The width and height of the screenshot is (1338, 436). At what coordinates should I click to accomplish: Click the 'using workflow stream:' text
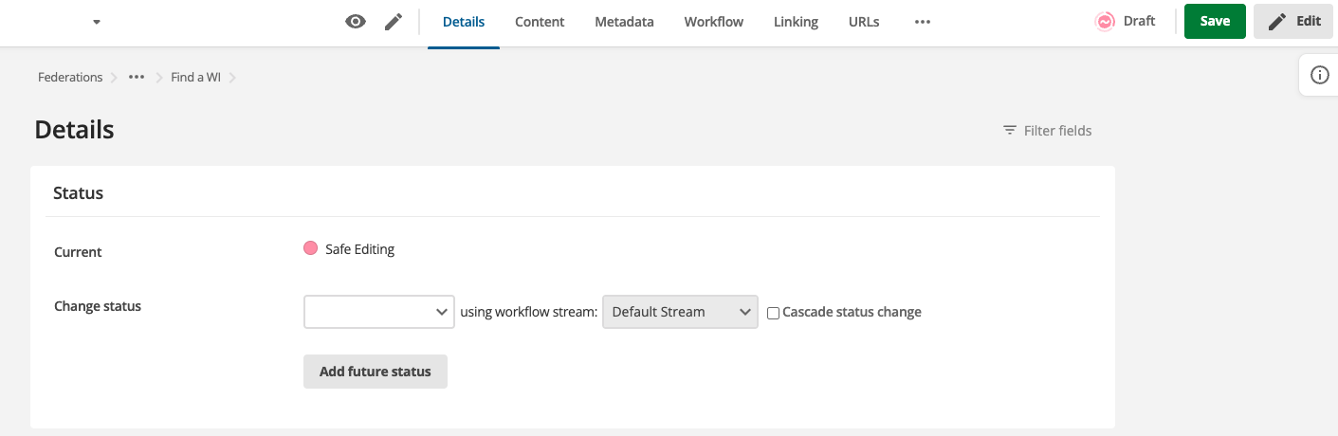pos(528,312)
